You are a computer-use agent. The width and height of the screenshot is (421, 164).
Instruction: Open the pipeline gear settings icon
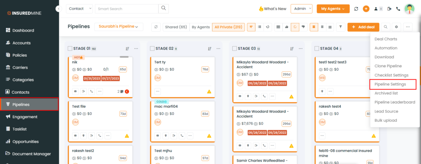[396, 27]
